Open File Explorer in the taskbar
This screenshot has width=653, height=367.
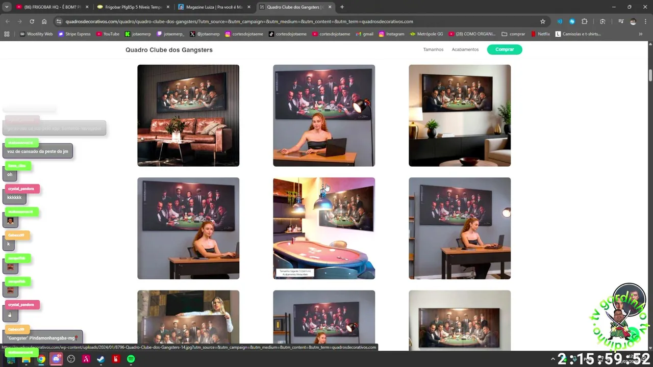click(x=26, y=359)
